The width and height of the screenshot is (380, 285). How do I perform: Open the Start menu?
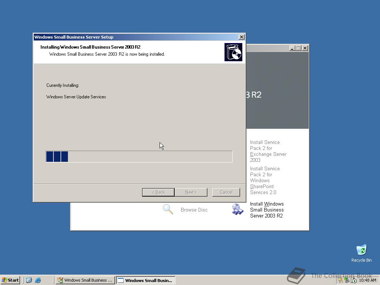10,280
